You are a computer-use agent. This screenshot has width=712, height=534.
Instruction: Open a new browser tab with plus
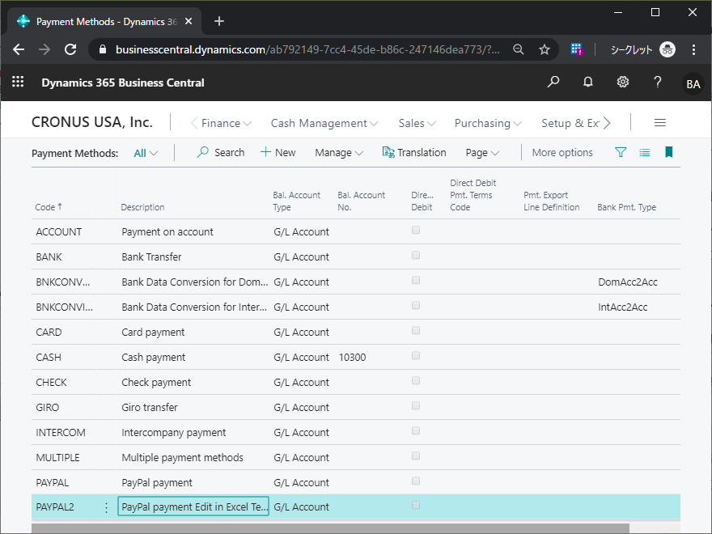tap(219, 21)
